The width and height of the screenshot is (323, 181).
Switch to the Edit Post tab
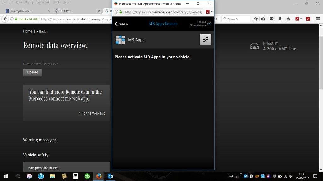76,11
